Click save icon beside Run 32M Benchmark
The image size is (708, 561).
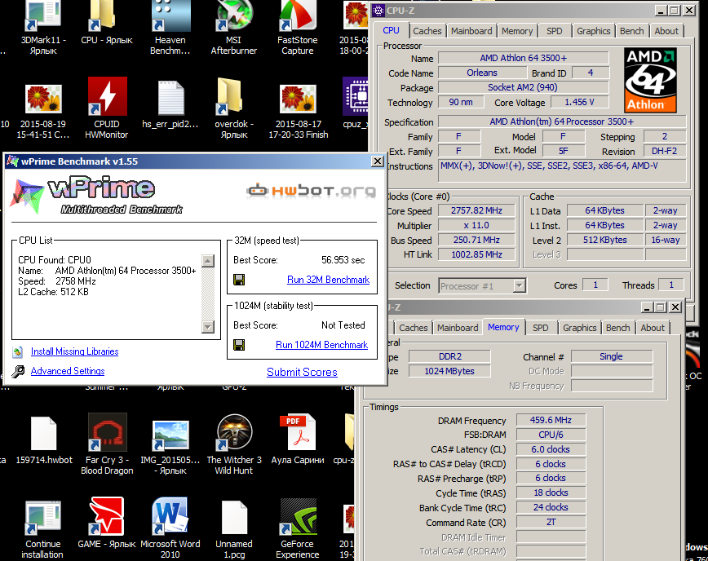(239, 280)
